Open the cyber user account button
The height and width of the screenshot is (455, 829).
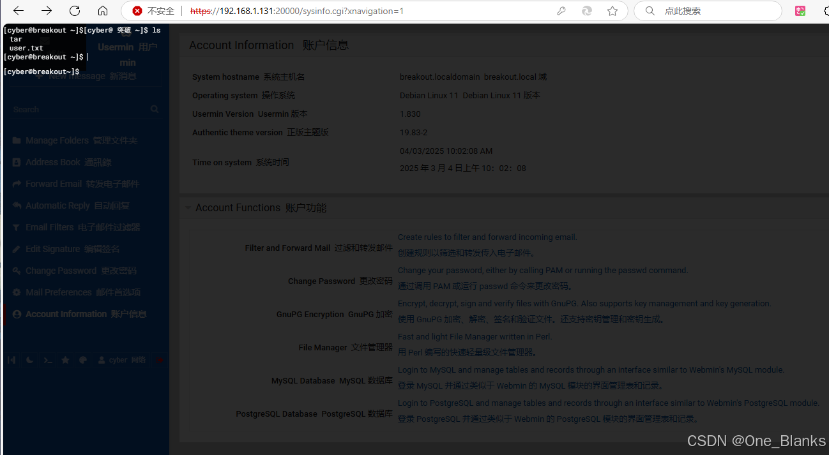[x=121, y=360]
